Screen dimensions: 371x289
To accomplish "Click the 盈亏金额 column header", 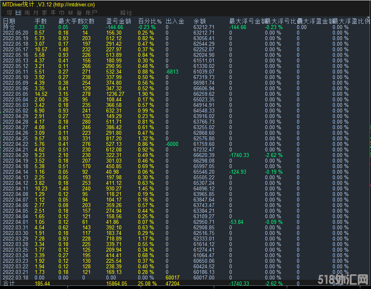I will 118,21.
